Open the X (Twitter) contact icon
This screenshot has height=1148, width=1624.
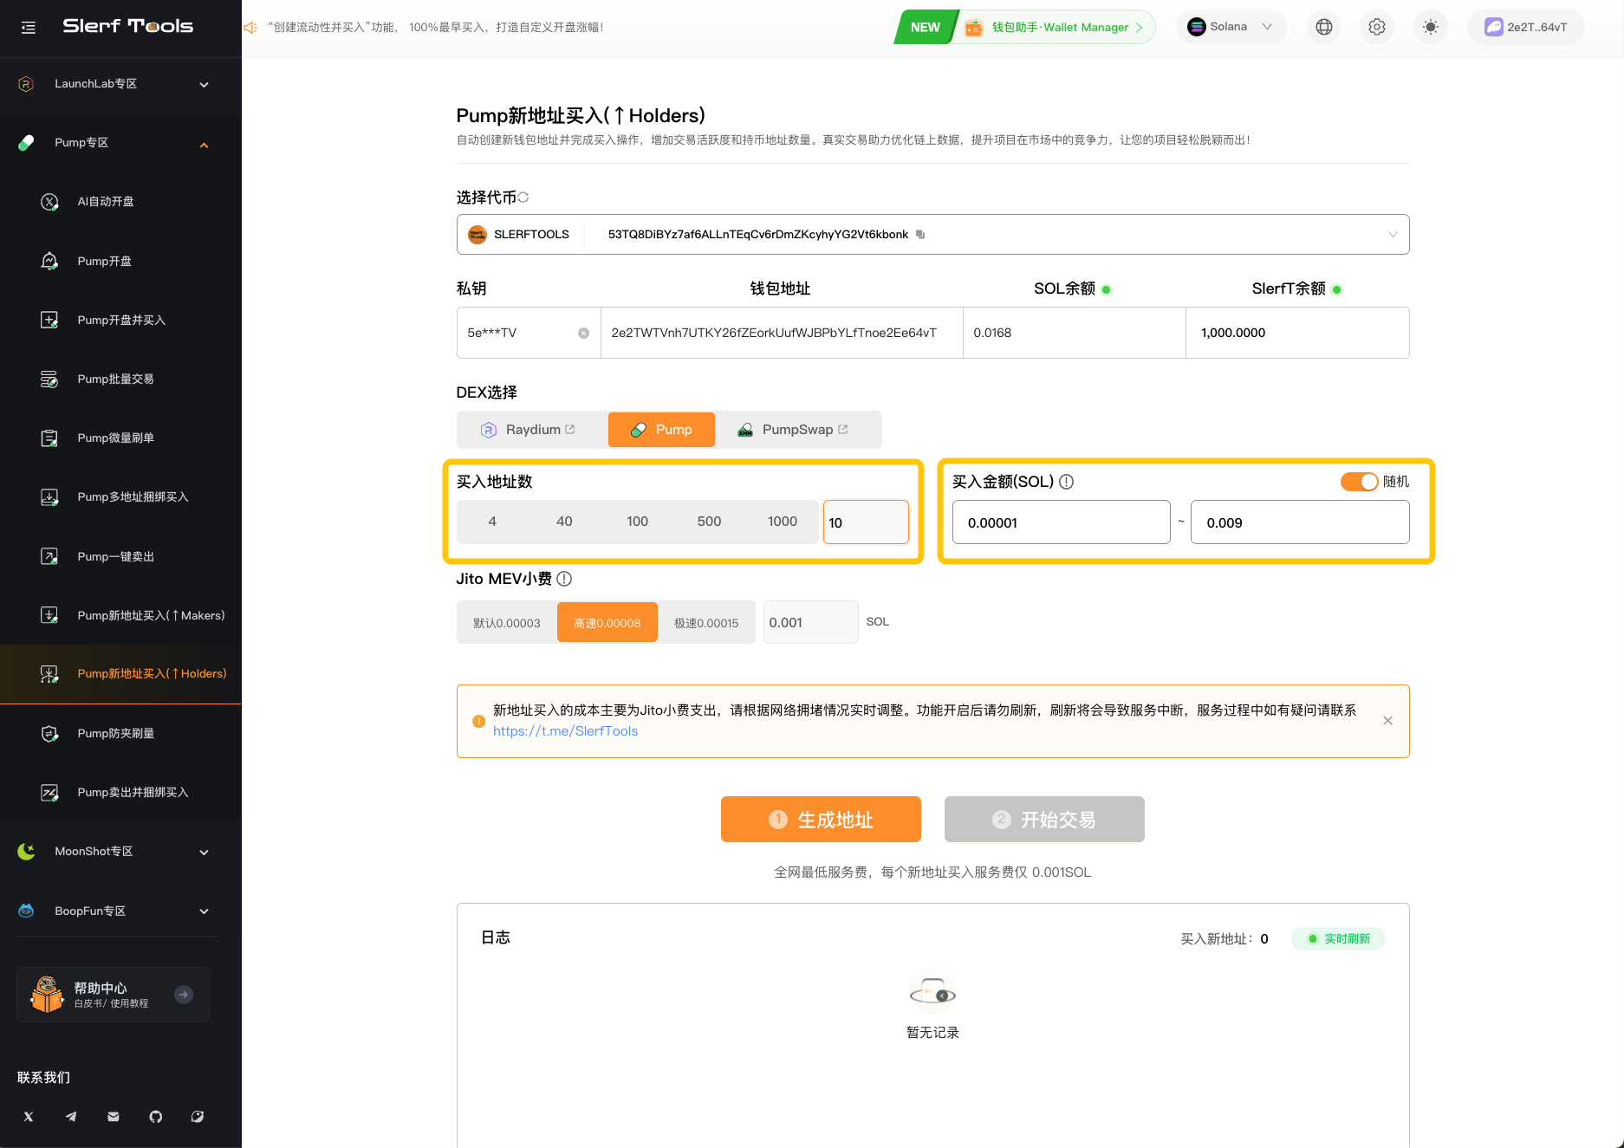click(29, 1117)
